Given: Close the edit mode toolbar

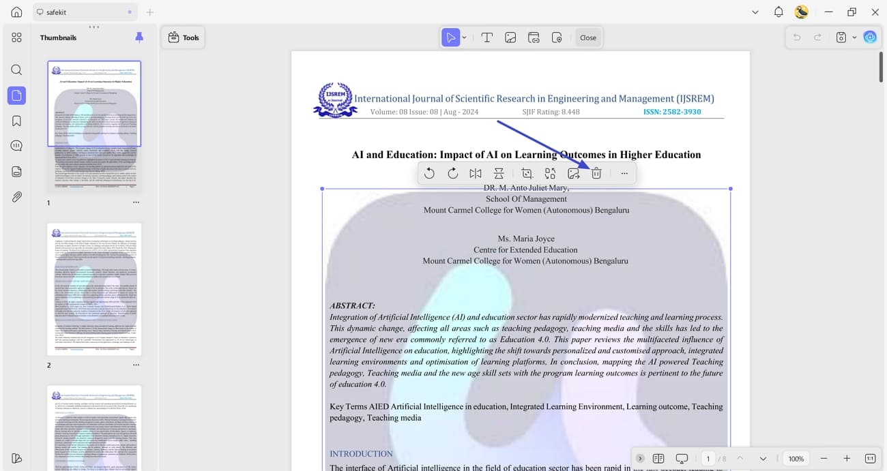Looking at the screenshot, I should click(588, 37).
